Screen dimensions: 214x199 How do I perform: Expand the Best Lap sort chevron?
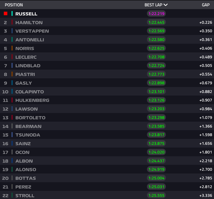pos(165,5)
